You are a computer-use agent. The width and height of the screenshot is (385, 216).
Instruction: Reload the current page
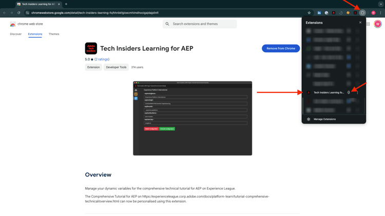click(x=18, y=13)
